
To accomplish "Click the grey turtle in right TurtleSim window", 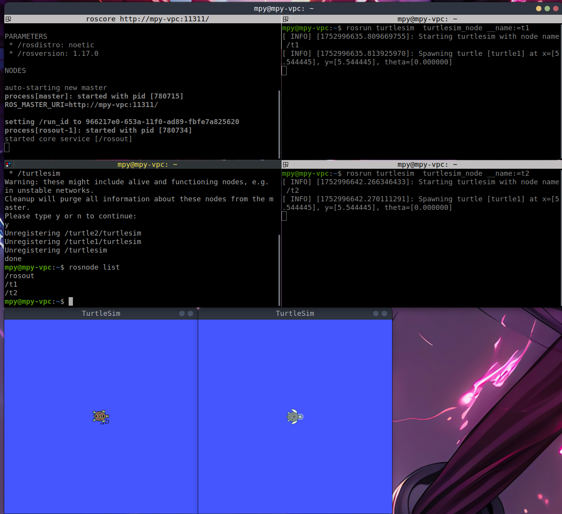I will [294, 417].
